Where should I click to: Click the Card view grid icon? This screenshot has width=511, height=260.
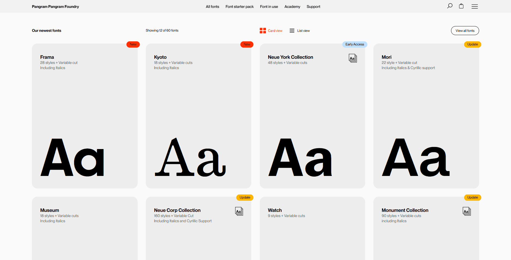pyautogui.click(x=263, y=31)
